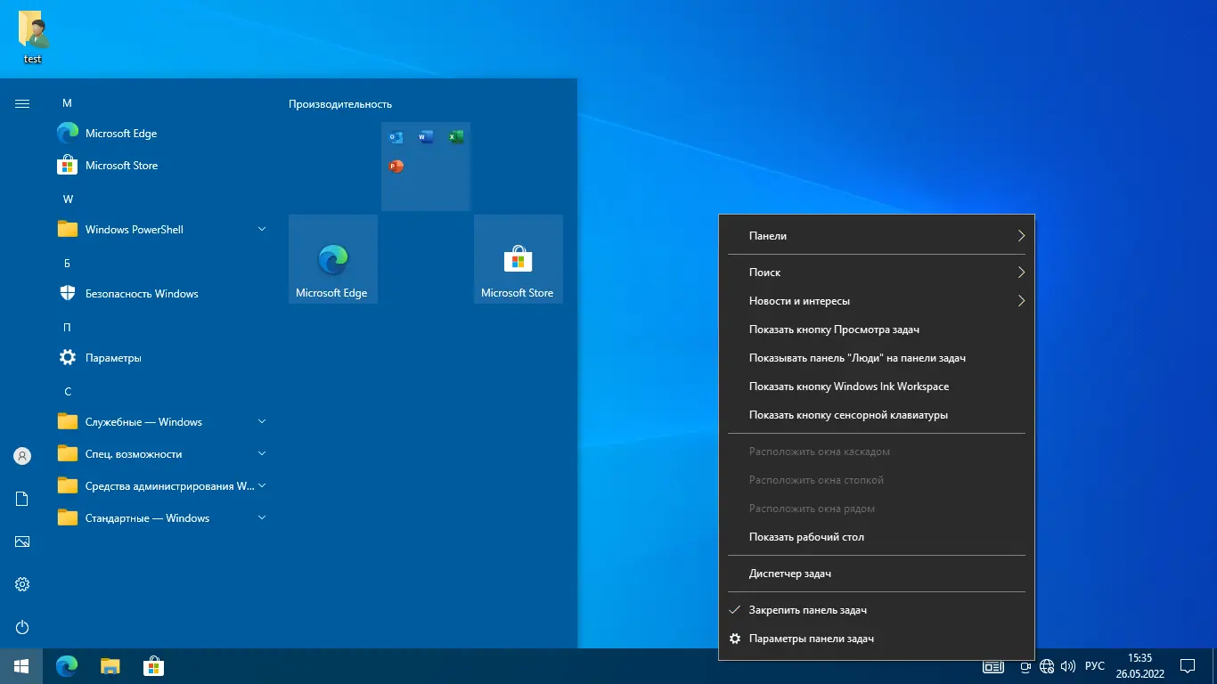Open the Power button in Start
The height and width of the screenshot is (684, 1217).
coord(22,627)
